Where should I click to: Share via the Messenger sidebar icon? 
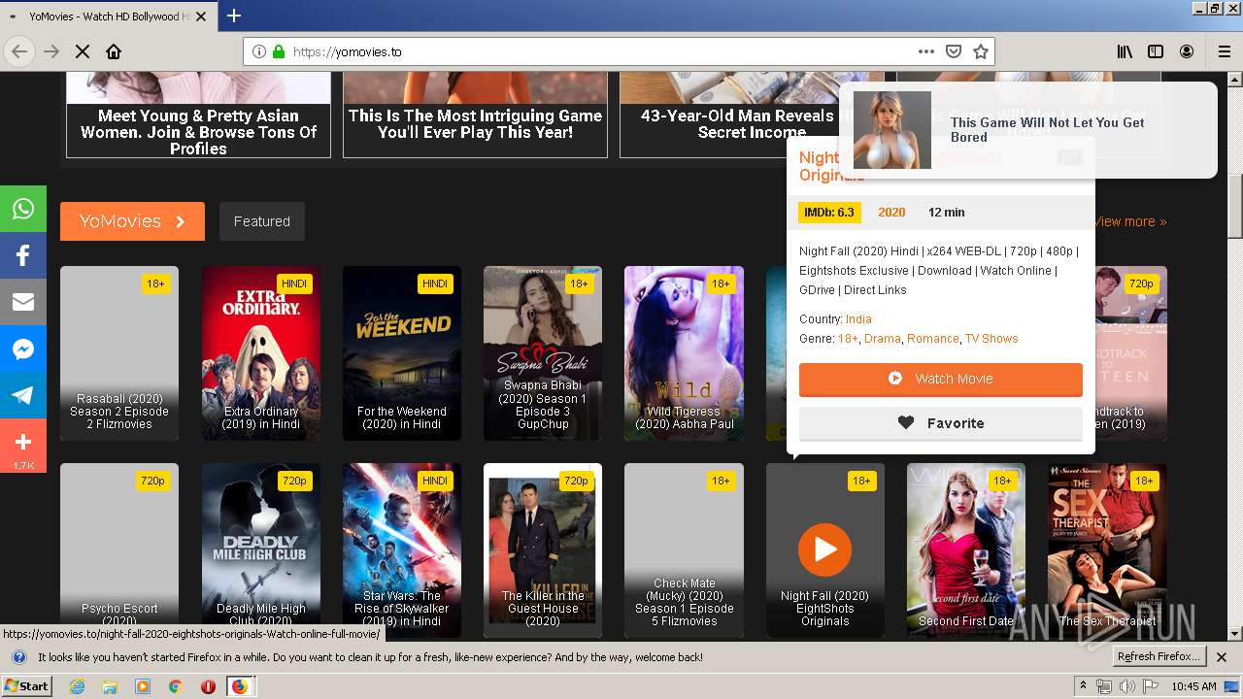[23, 349]
